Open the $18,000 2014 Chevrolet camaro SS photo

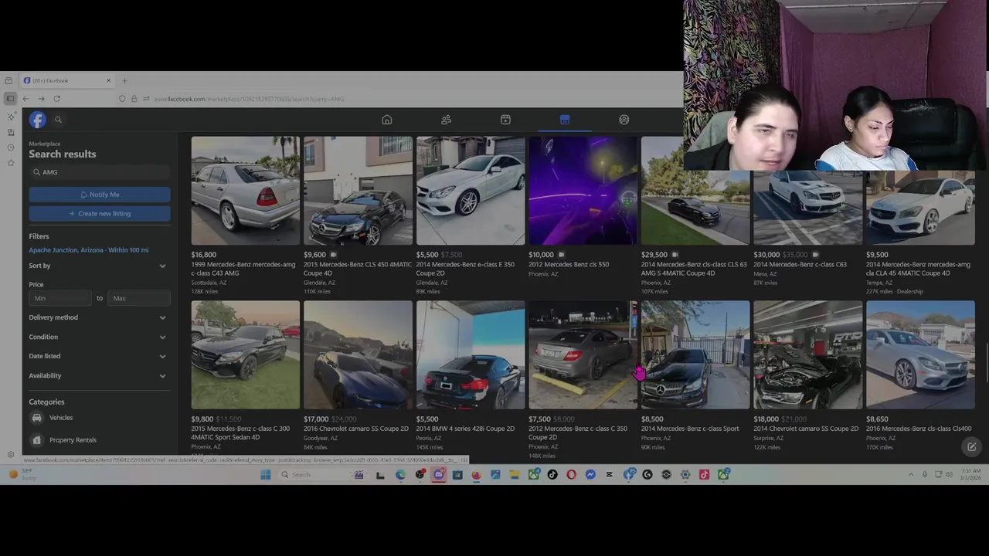807,354
